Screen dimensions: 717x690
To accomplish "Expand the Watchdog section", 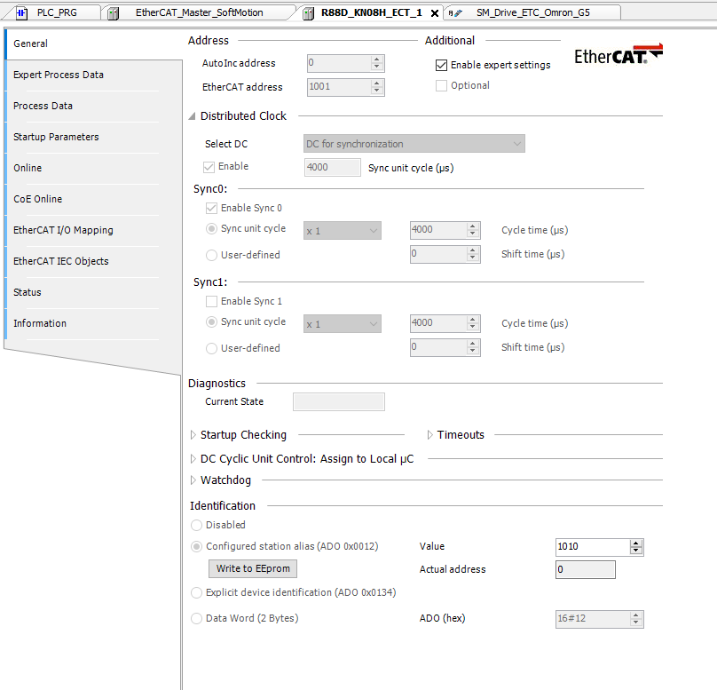I will [193, 480].
